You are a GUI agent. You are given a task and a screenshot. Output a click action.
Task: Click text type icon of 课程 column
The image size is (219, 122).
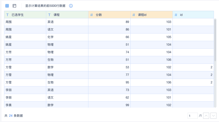click(49, 15)
